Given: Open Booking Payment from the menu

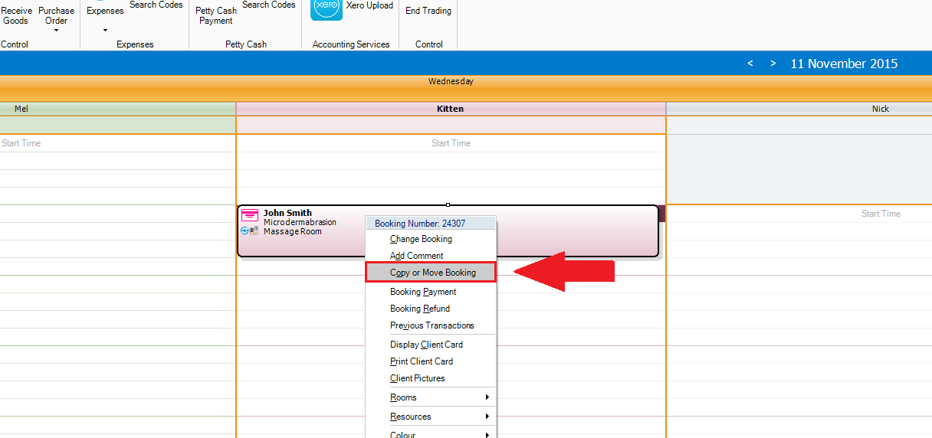Looking at the screenshot, I should click(x=423, y=292).
